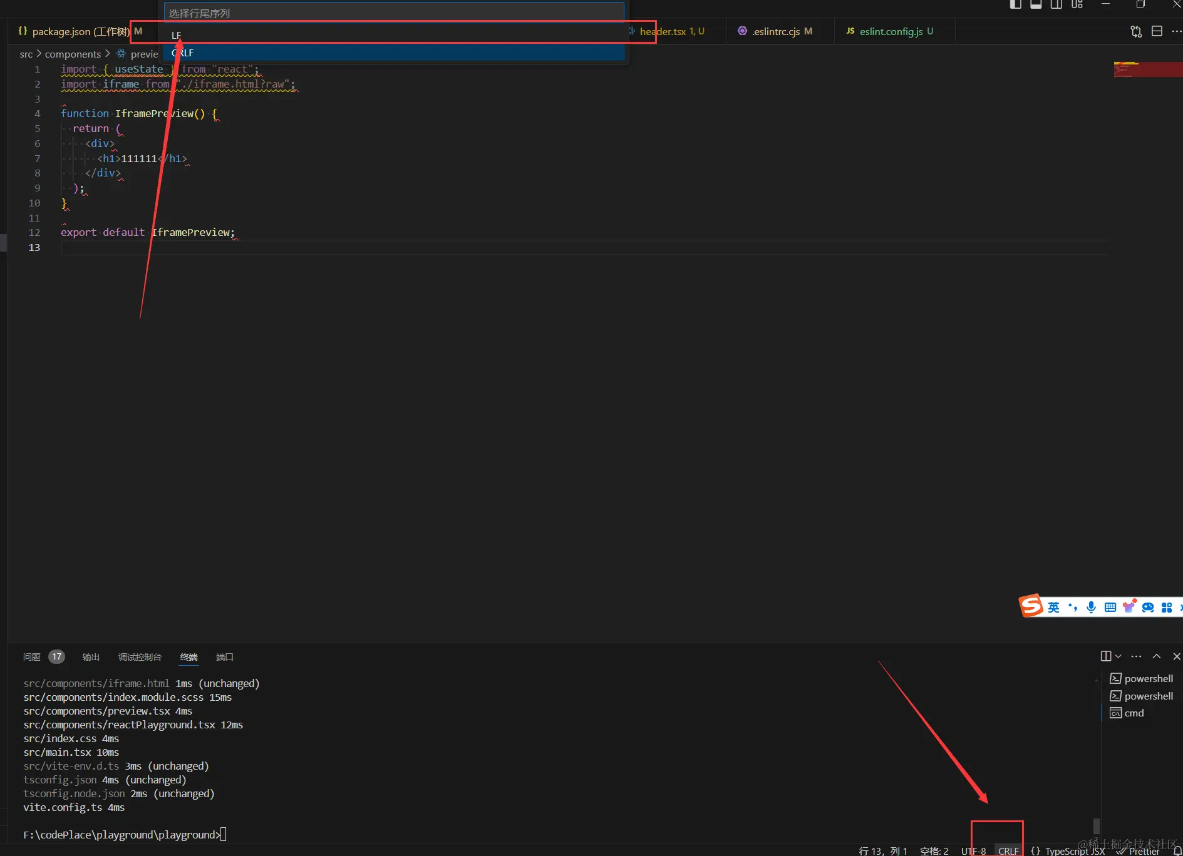Click the CRLF line ending status item
1183x856 pixels.
(x=1008, y=851)
